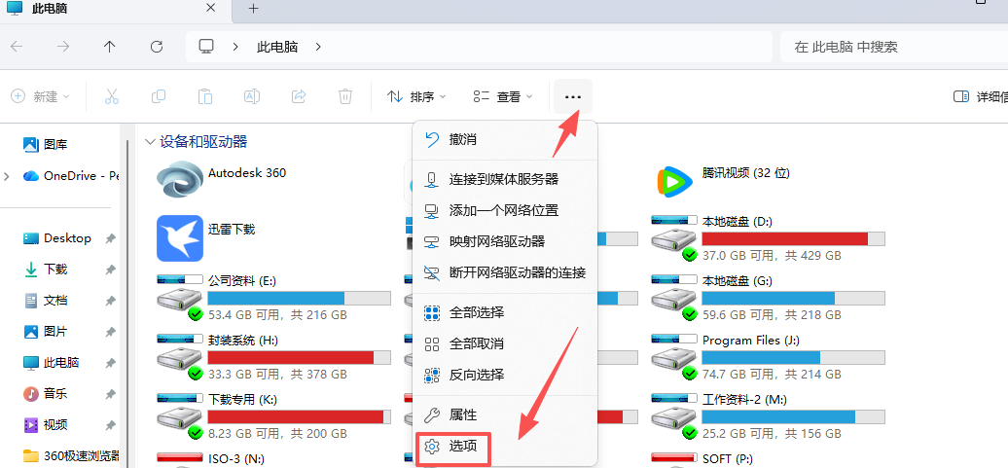Collapse the 设备和驱动器 group
Image resolution: width=1008 pixels, height=468 pixels.
tap(150, 142)
